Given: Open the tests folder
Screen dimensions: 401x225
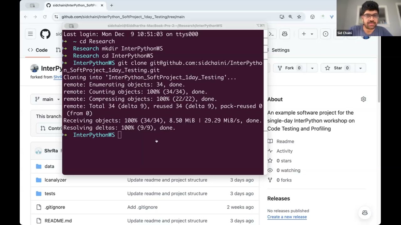Looking at the screenshot, I should coord(50,193).
